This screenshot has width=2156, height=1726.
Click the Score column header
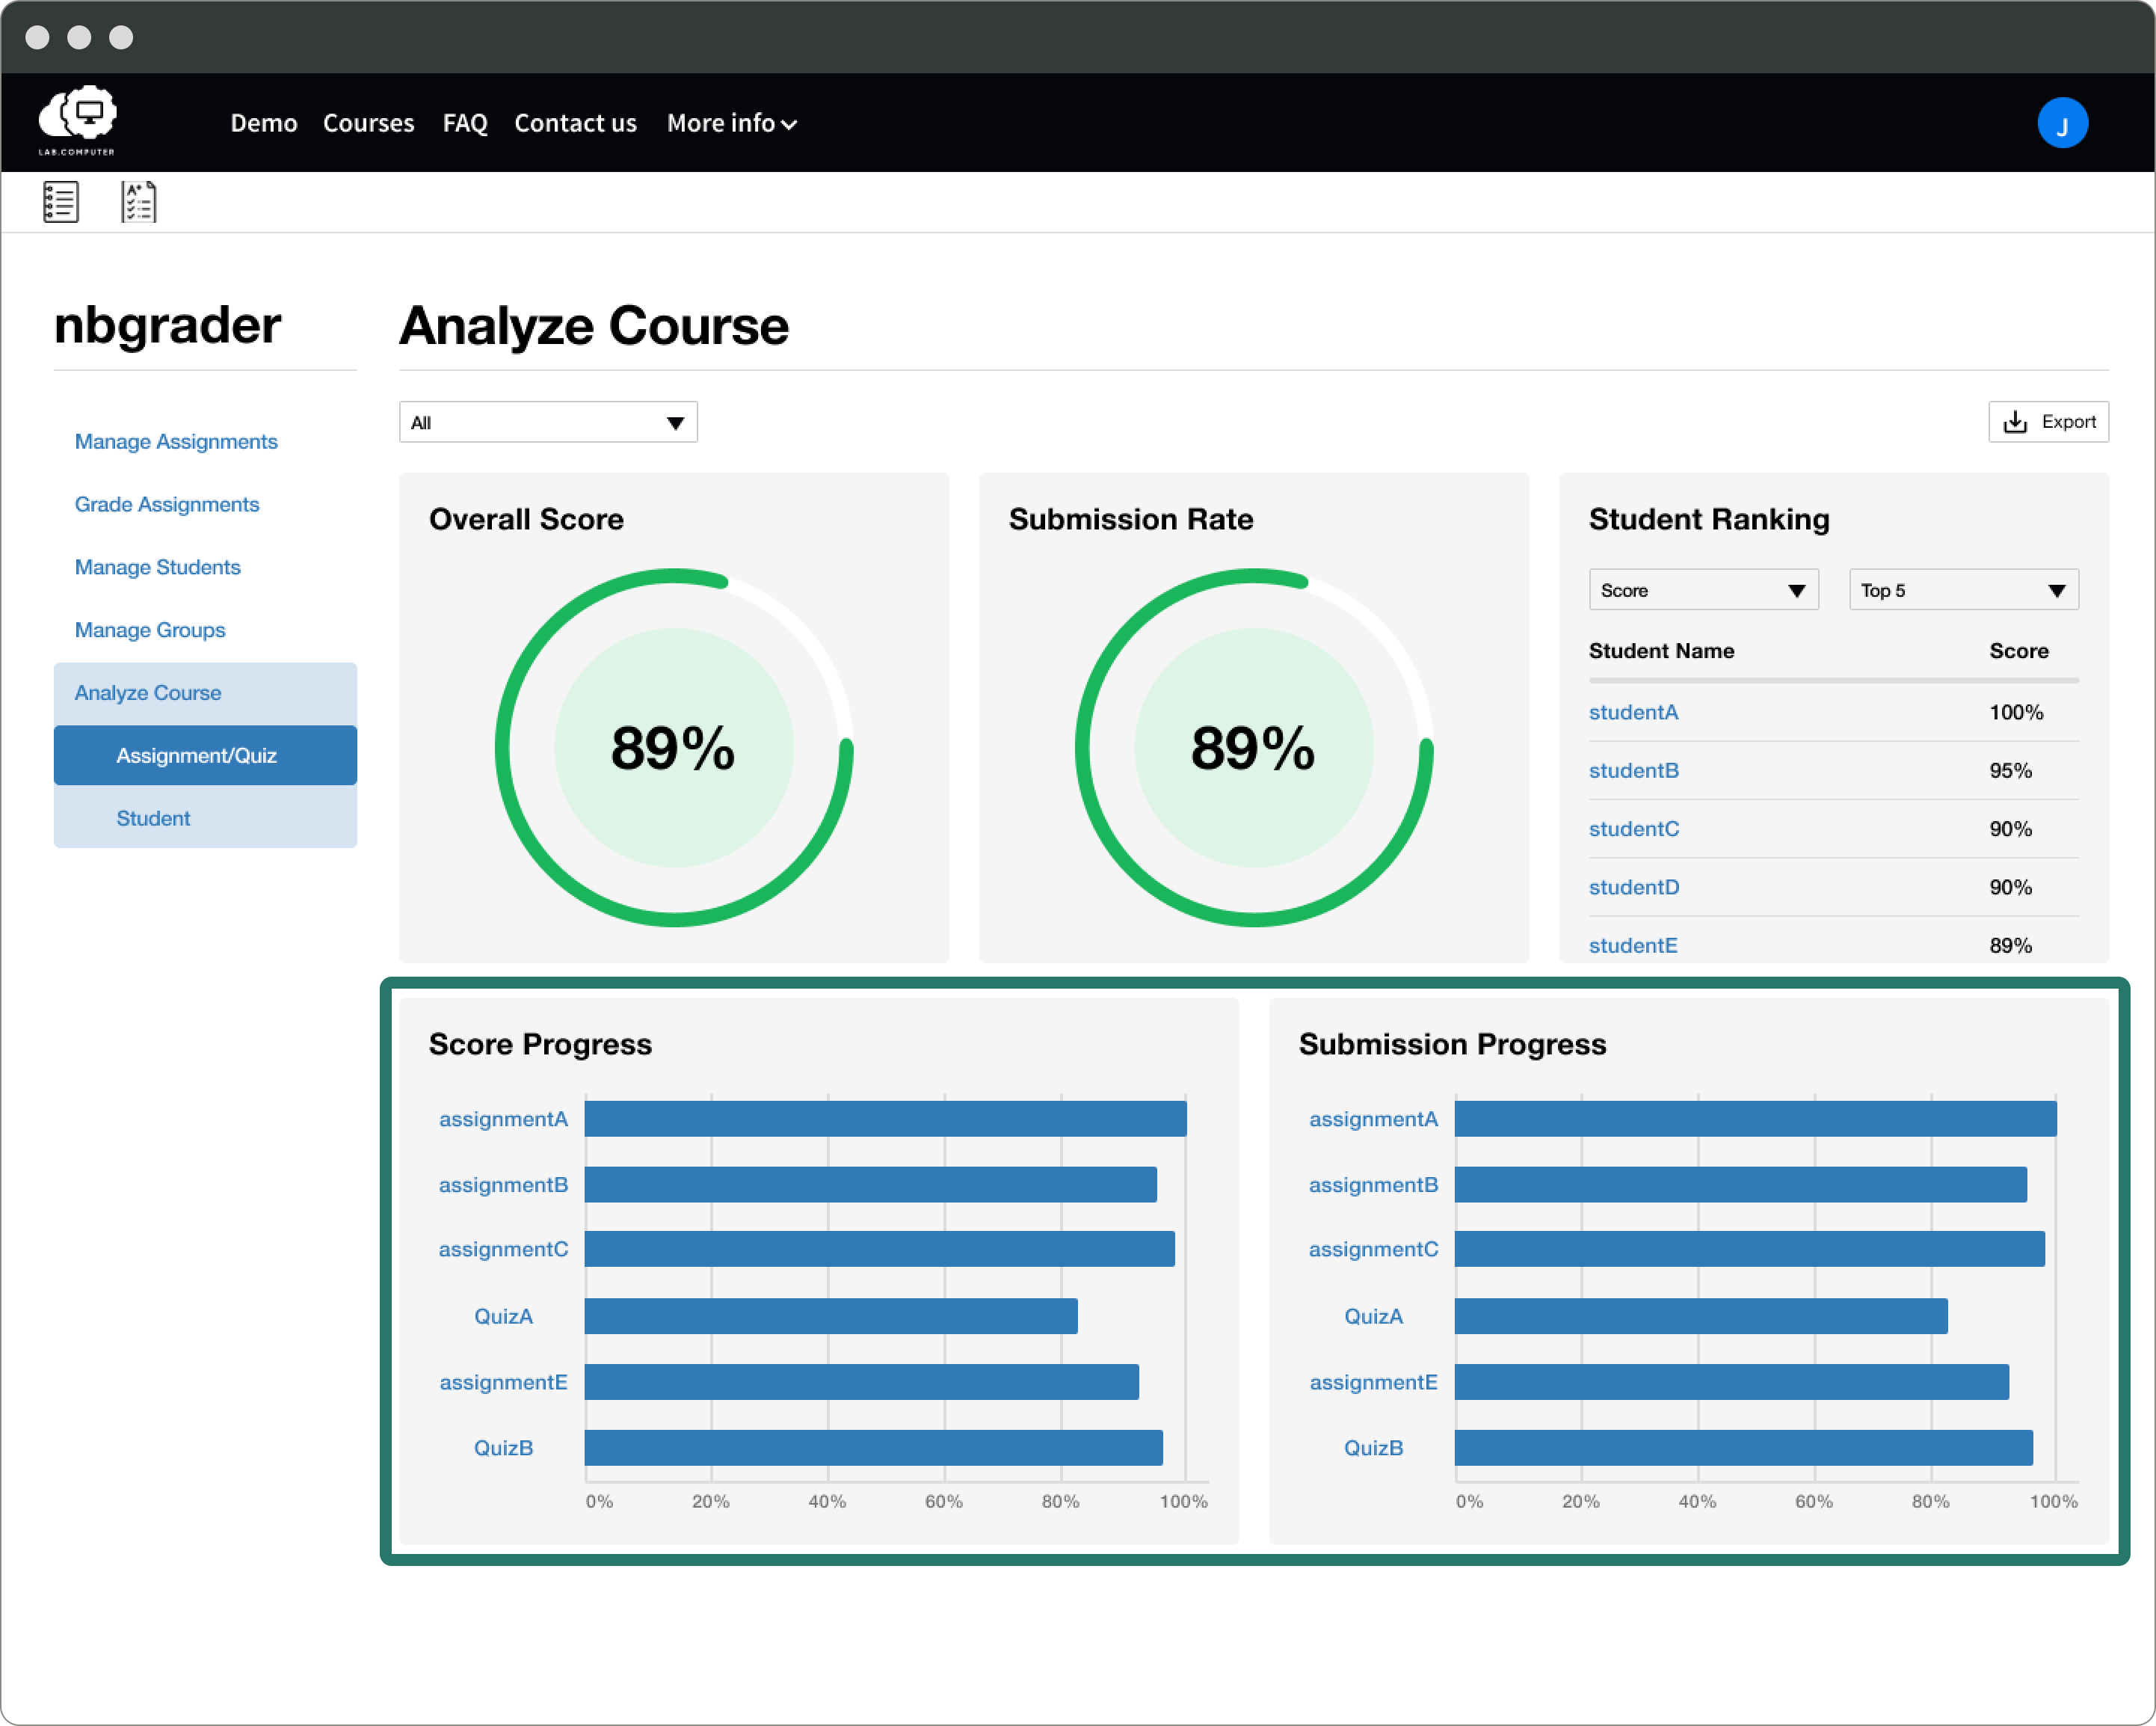click(x=2018, y=651)
